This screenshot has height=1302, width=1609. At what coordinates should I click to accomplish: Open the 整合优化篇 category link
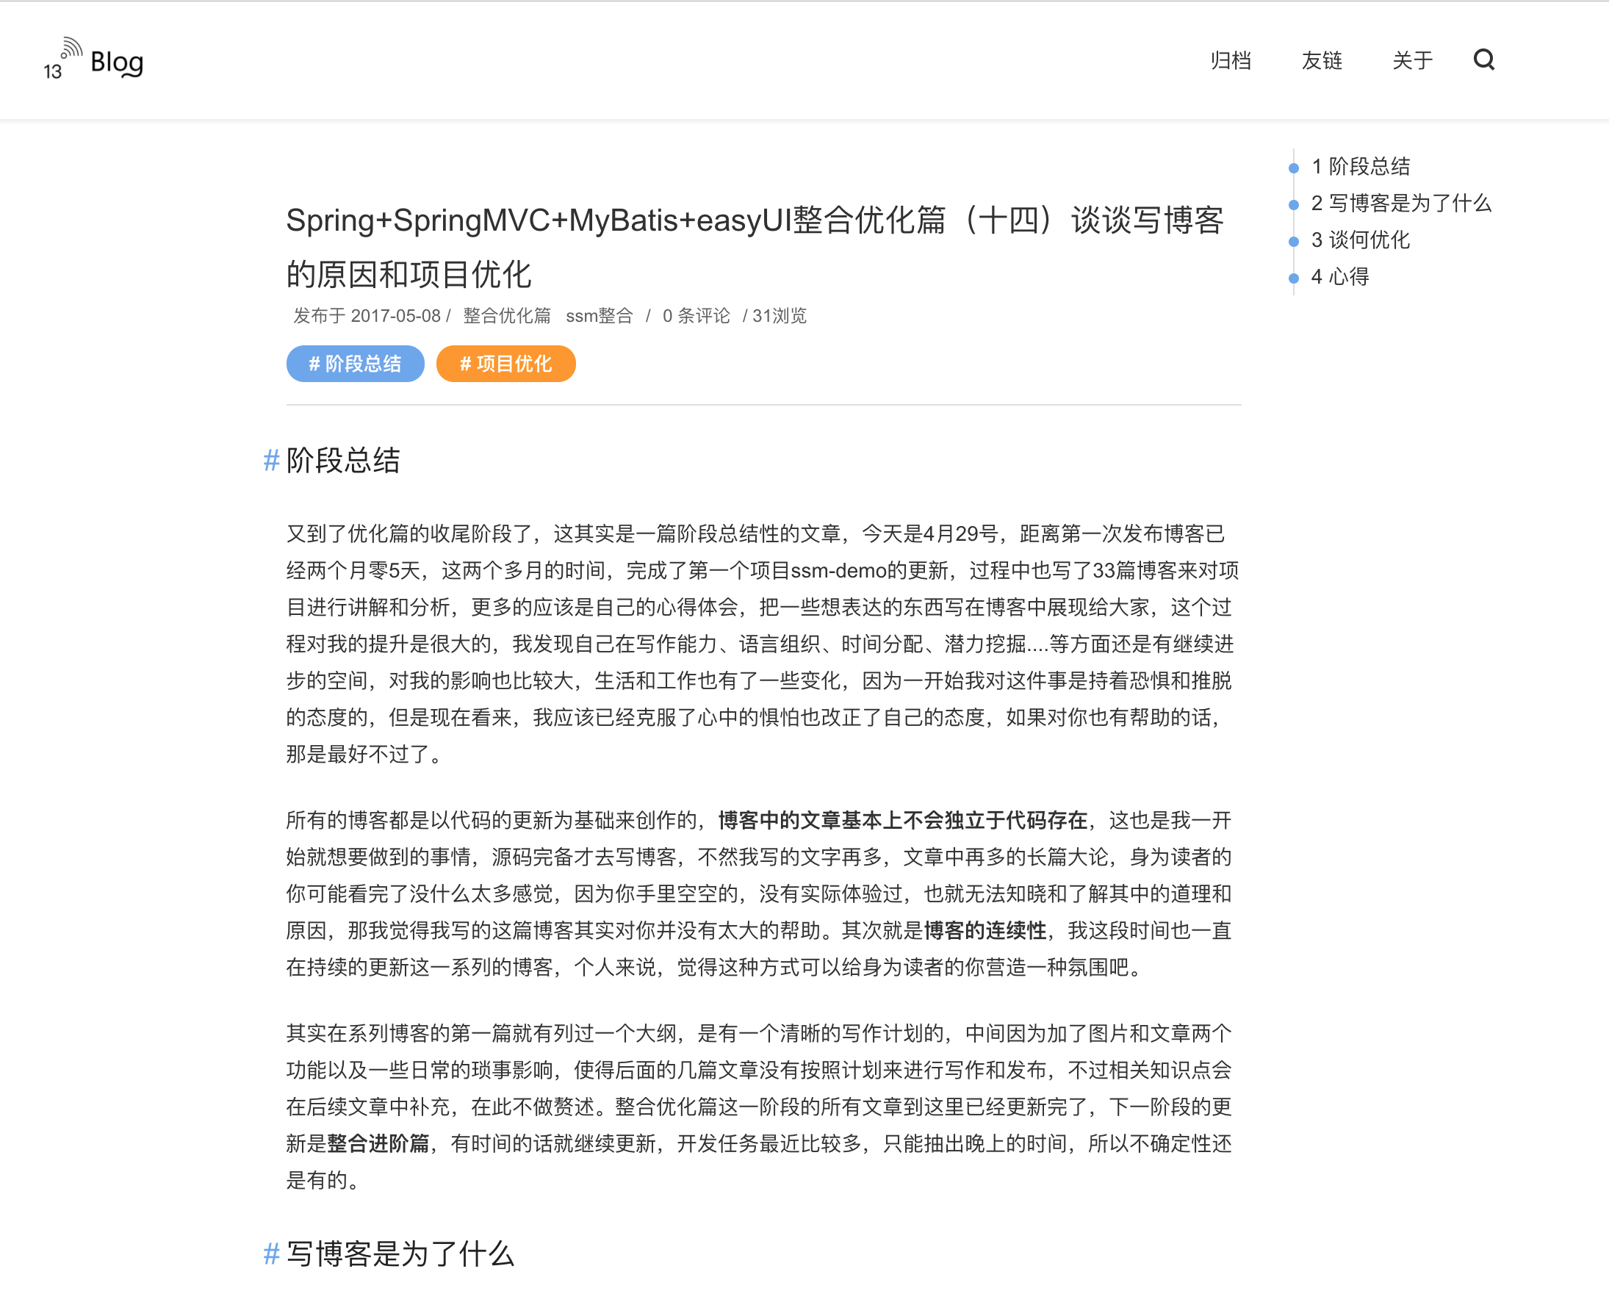pyautogui.click(x=507, y=316)
